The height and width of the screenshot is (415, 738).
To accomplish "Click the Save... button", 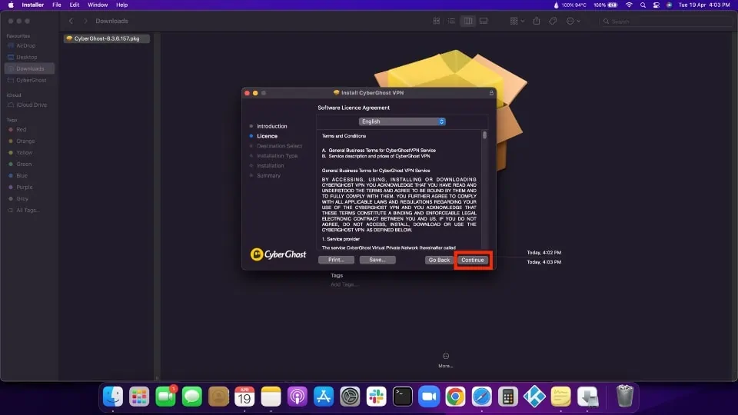I will (377, 260).
